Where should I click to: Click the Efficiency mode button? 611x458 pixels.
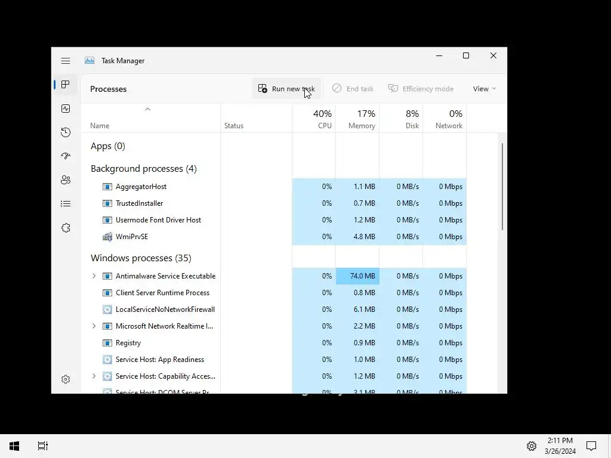(x=421, y=89)
